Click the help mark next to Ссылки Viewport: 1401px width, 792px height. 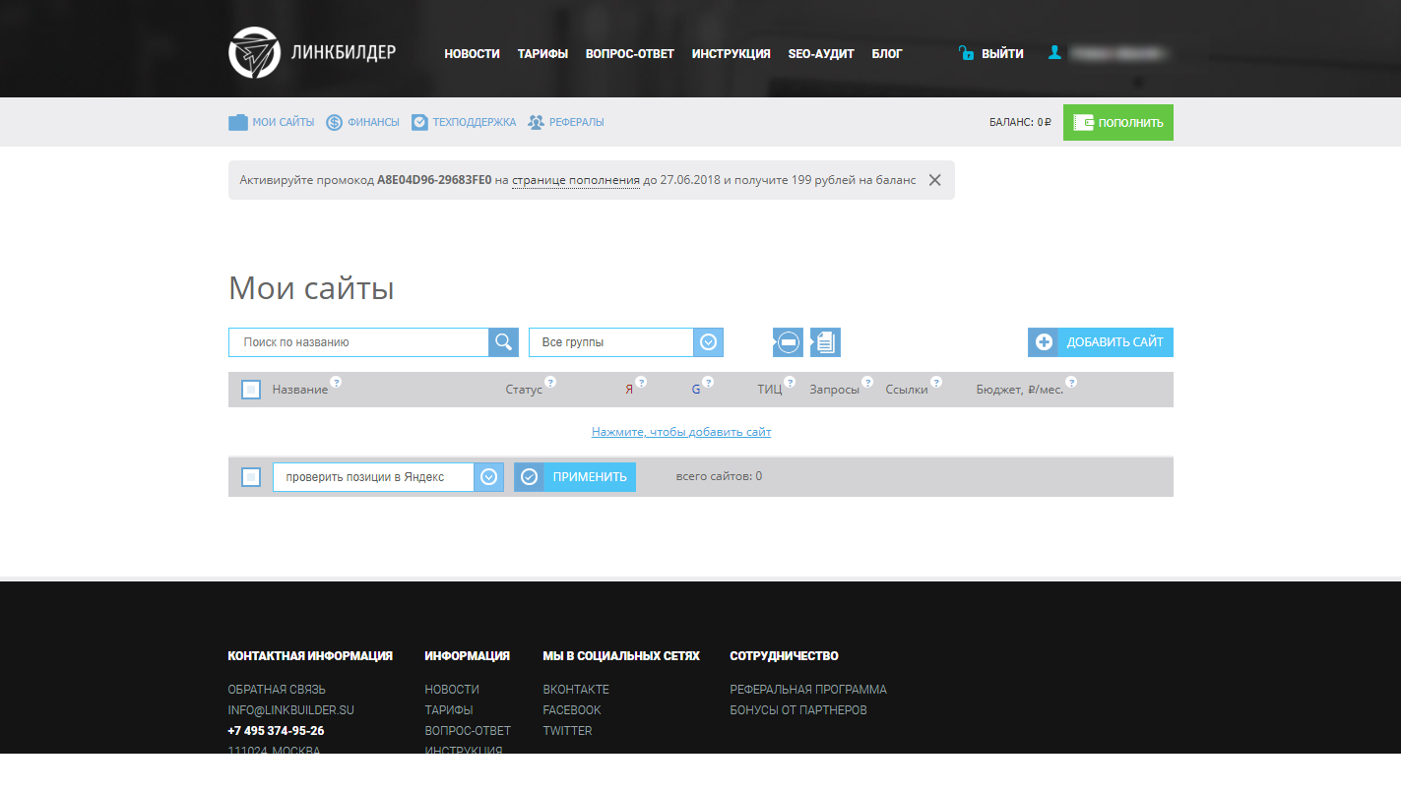pyautogui.click(x=936, y=382)
